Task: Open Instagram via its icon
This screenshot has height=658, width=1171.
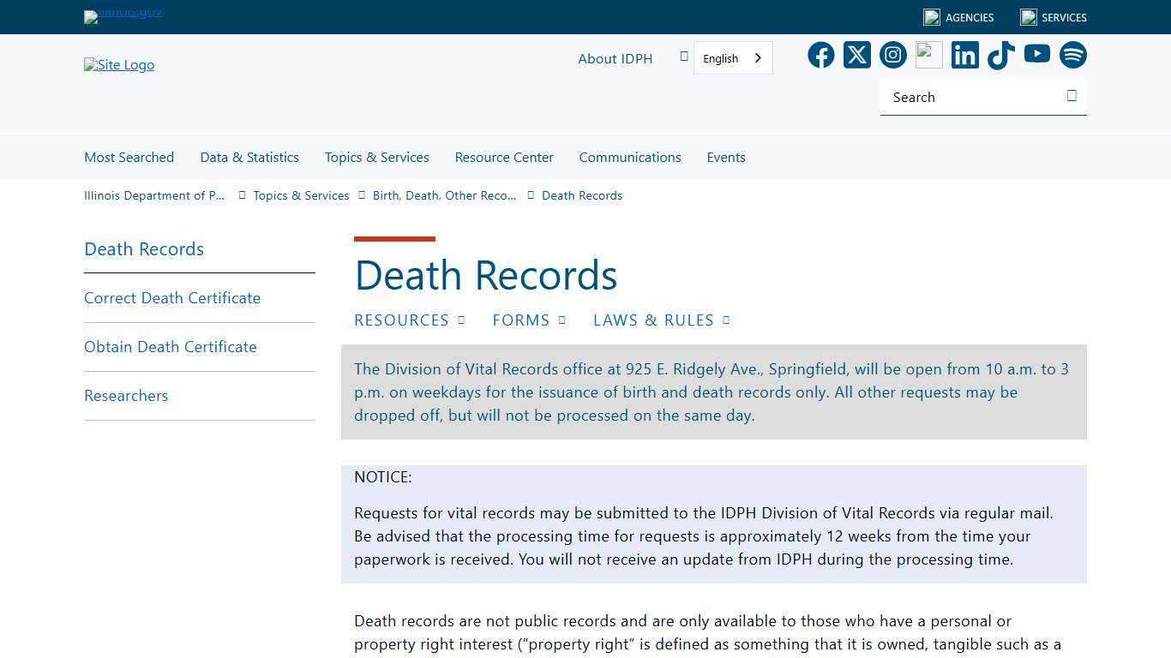Action: [x=892, y=55]
